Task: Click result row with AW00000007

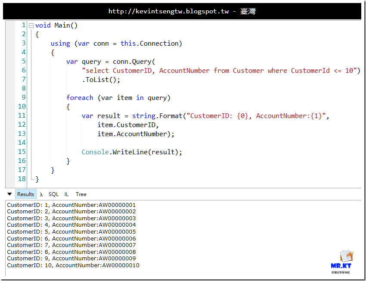Action: pos(71,245)
